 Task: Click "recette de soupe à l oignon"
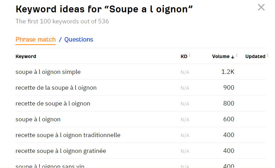click(53, 103)
